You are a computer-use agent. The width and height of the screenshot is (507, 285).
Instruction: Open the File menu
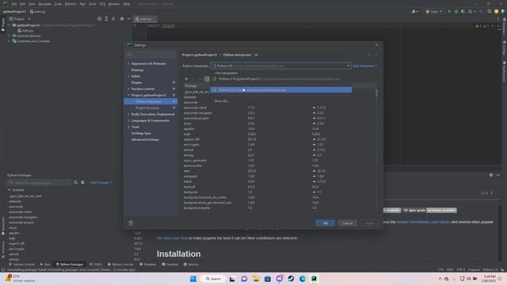point(14,4)
